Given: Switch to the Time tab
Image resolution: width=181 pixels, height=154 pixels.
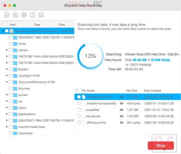Looking at the screenshot, I should tap(61, 25).
